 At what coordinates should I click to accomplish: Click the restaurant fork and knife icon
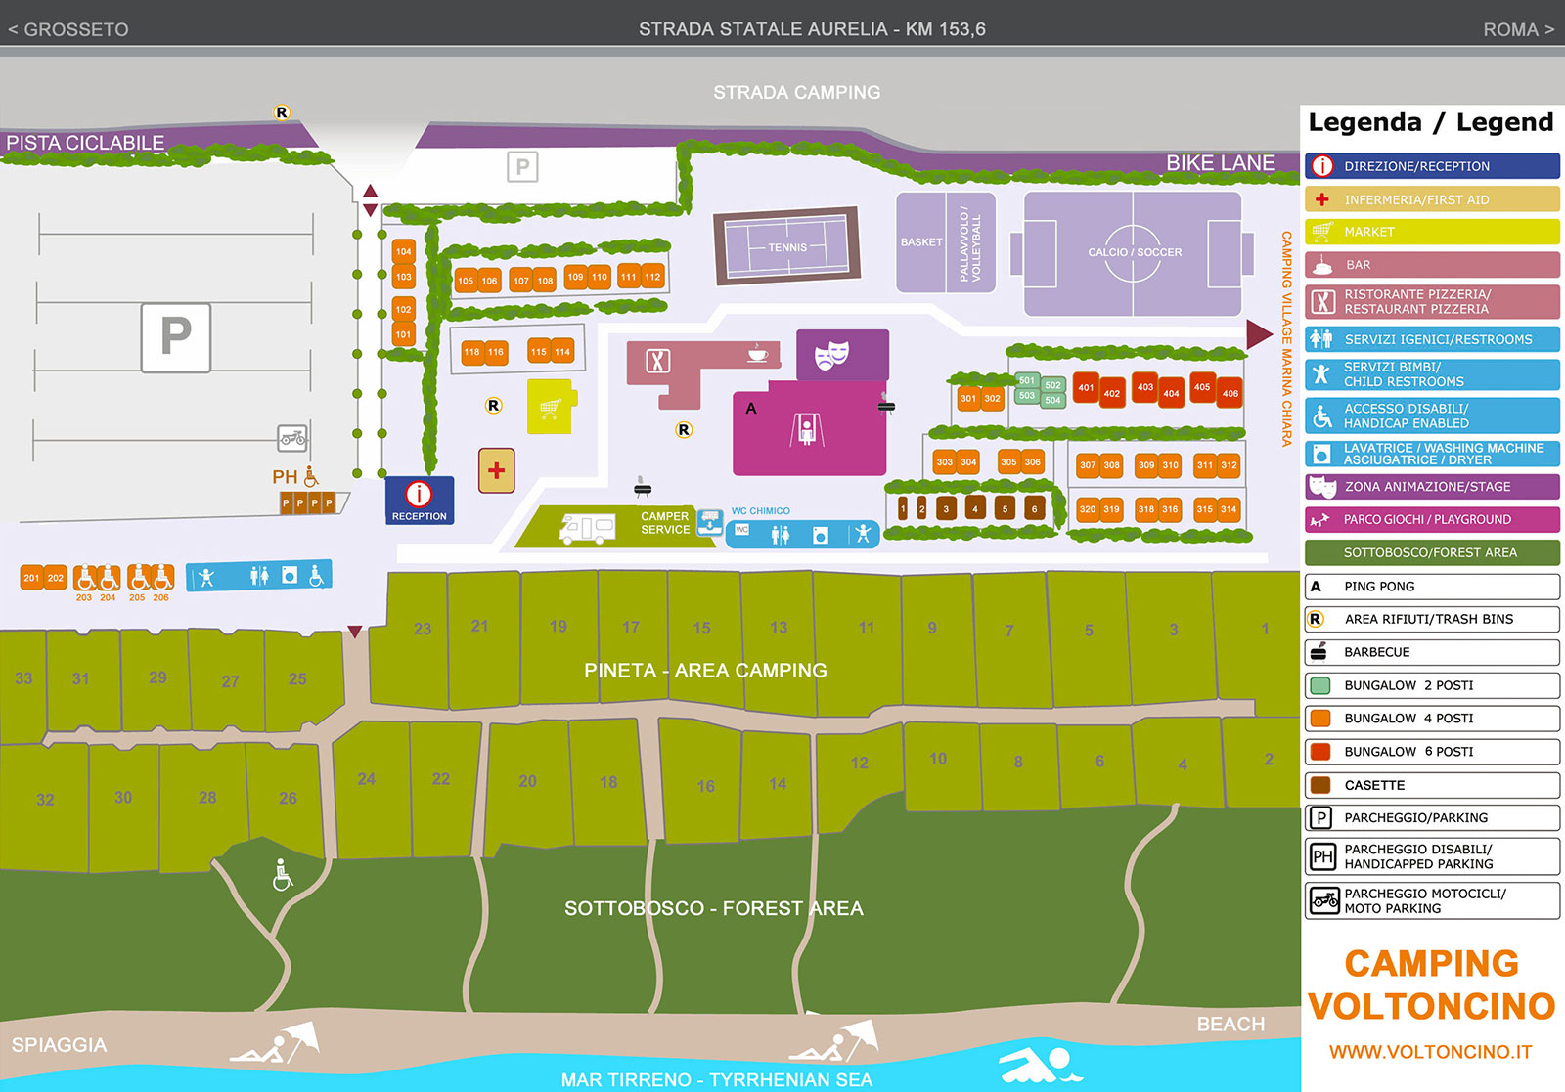pyautogui.click(x=658, y=361)
